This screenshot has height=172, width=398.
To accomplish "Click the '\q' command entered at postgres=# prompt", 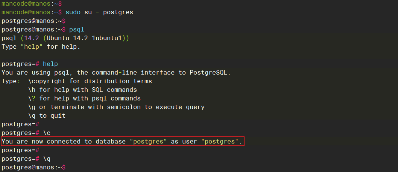I will point(47,159).
